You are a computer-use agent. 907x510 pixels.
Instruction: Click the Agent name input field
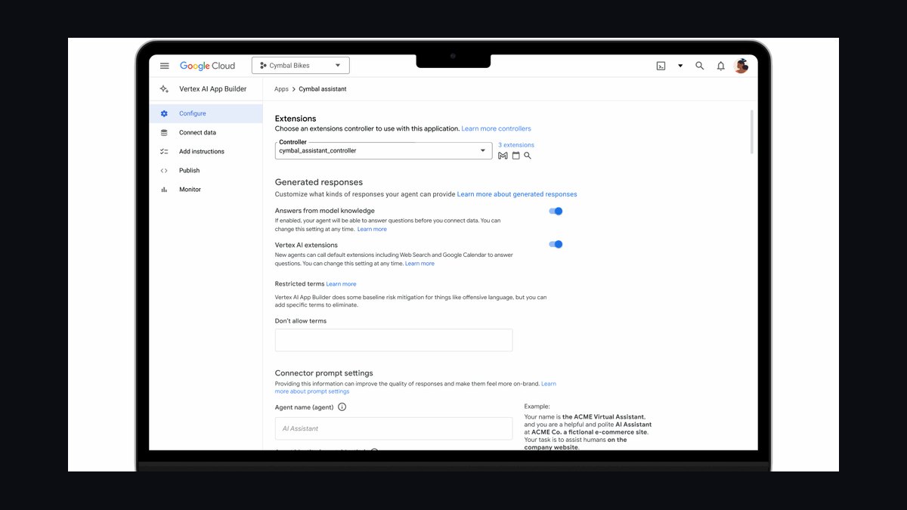(394, 428)
